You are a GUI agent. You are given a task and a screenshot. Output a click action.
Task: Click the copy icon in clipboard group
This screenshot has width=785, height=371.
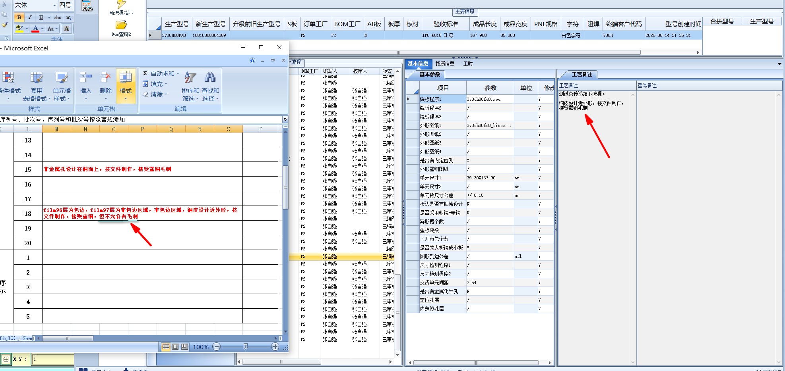pyautogui.click(x=4, y=14)
